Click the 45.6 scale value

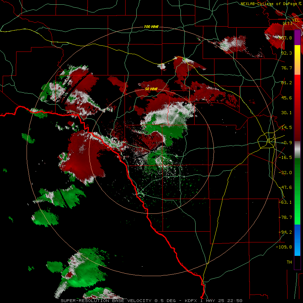click(287, 98)
